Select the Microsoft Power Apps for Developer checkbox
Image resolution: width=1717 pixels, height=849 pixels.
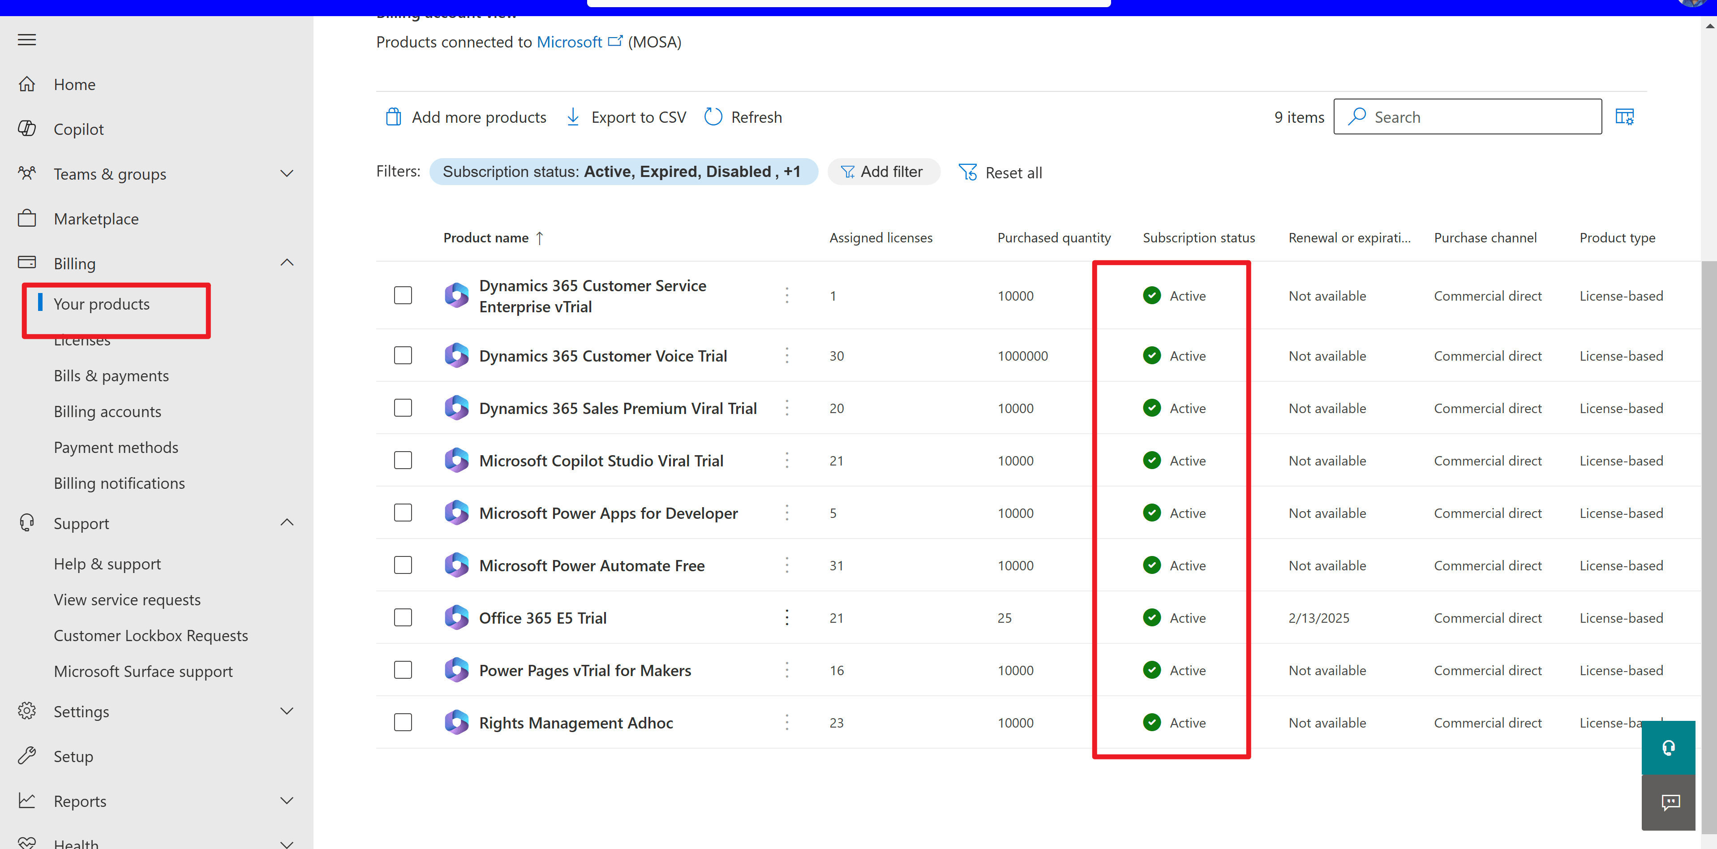[x=403, y=512]
